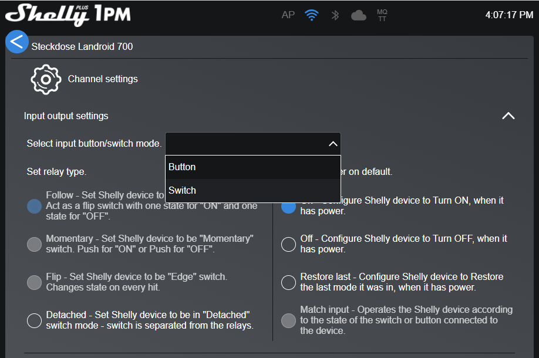The image size is (539, 358).
Task: Click the WiFi status icon
Action: (x=311, y=15)
